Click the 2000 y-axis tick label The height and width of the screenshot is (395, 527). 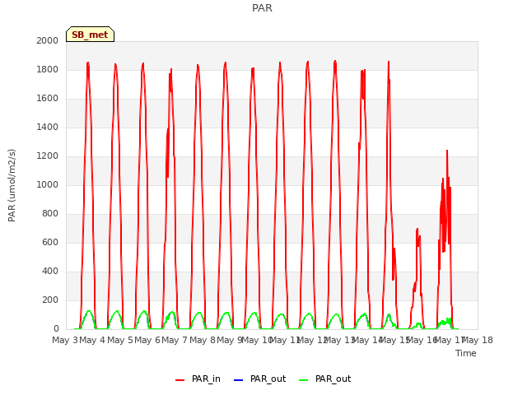pos(48,40)
